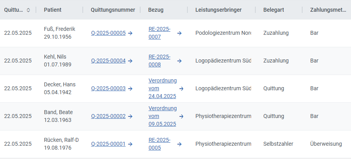
Task: Open invoice link RE-2025-0007
Action: [x=159, y=33]
